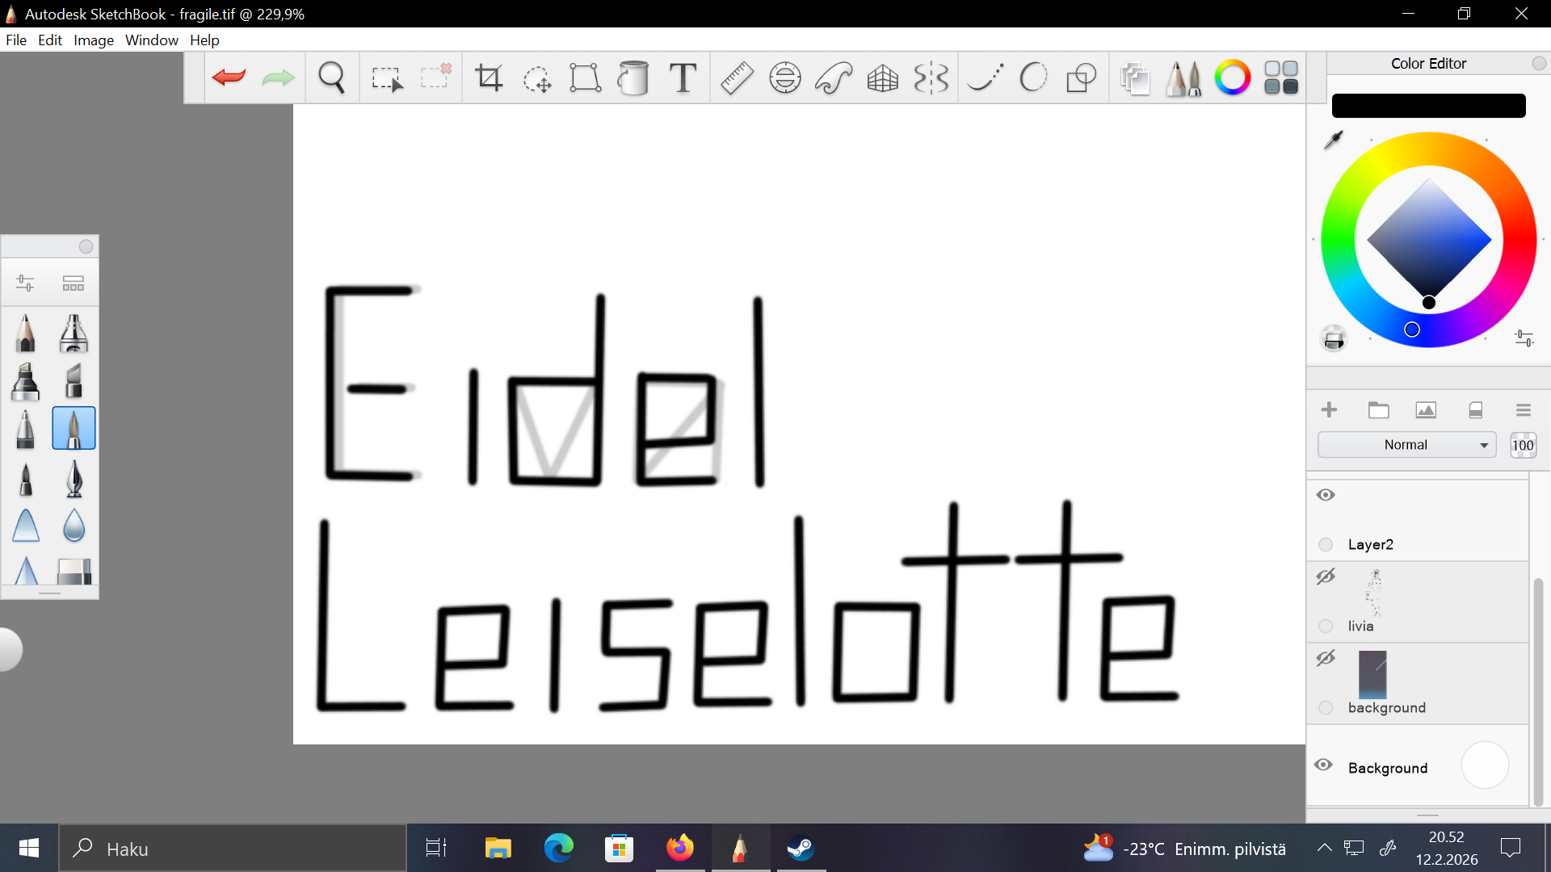Open the Window menu
Screen dimensions: 1551x872
click(151, 40)
